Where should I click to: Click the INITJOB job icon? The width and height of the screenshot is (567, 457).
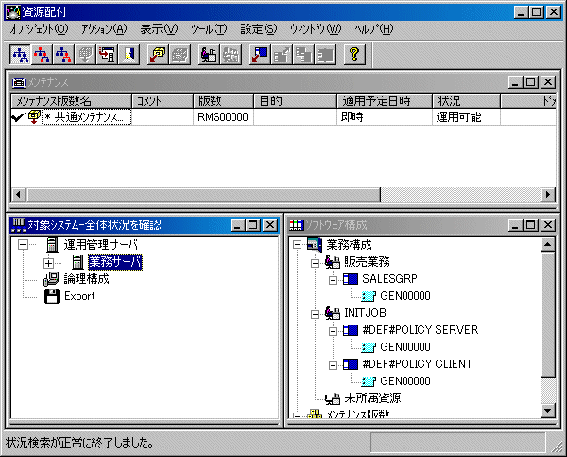333,313
